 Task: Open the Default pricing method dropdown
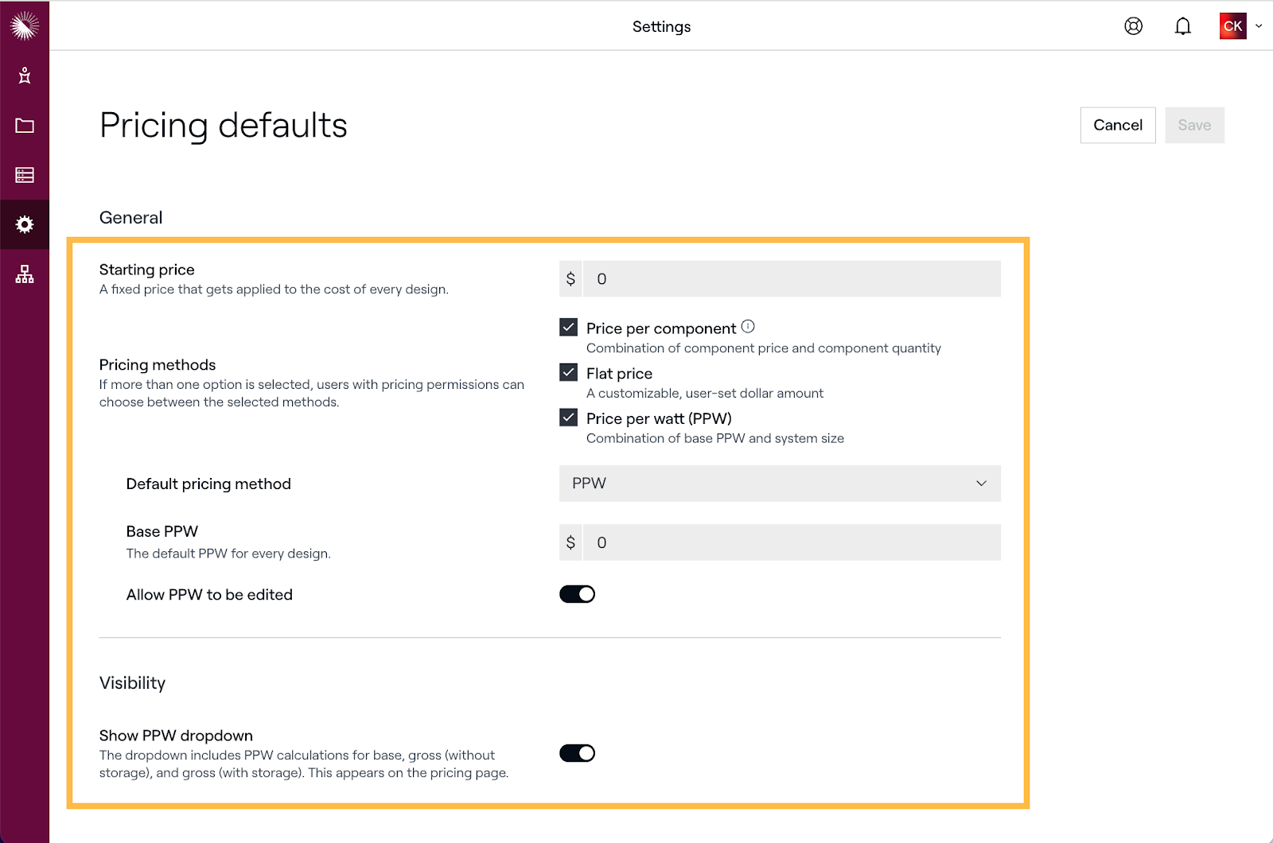(780, 484)
